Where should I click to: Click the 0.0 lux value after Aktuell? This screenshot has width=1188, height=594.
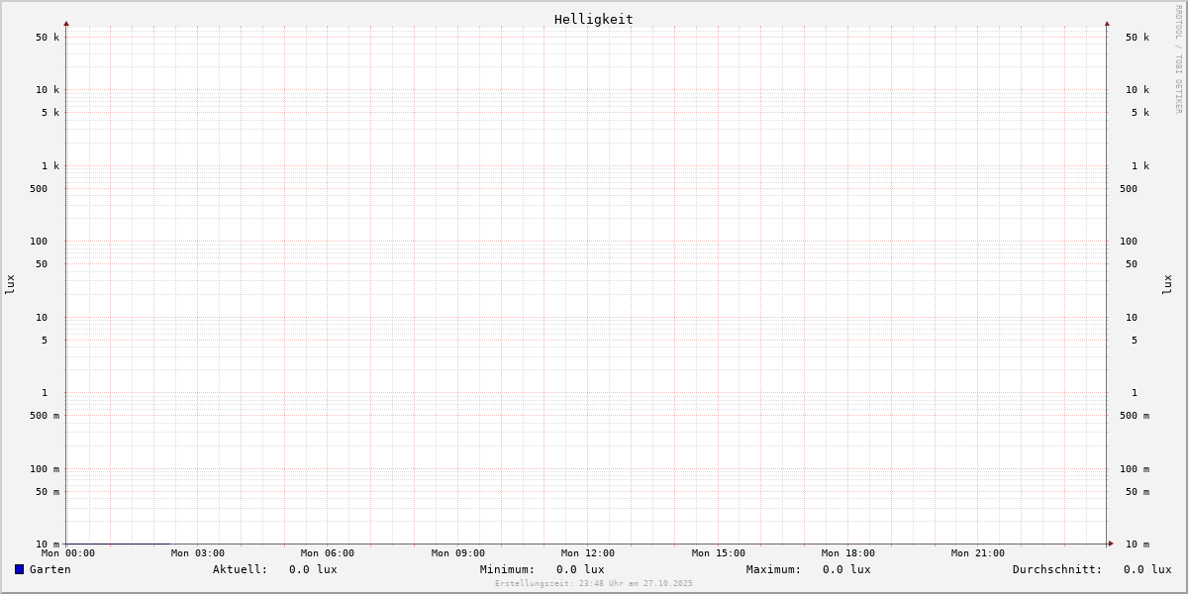coord(313,569)
